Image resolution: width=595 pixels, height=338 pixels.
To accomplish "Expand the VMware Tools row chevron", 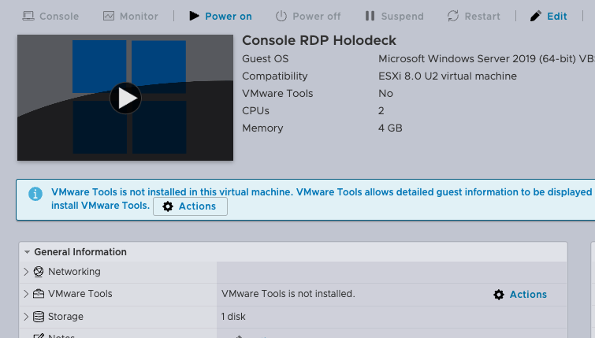I will click(27, 294).
